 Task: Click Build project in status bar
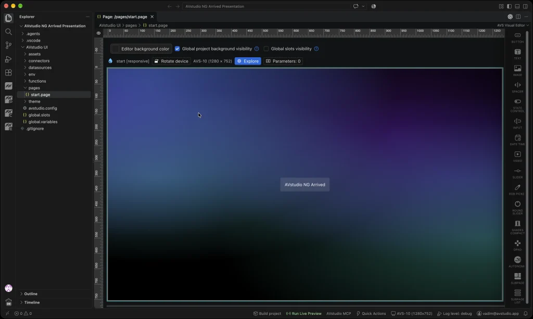tap(267, 313)
